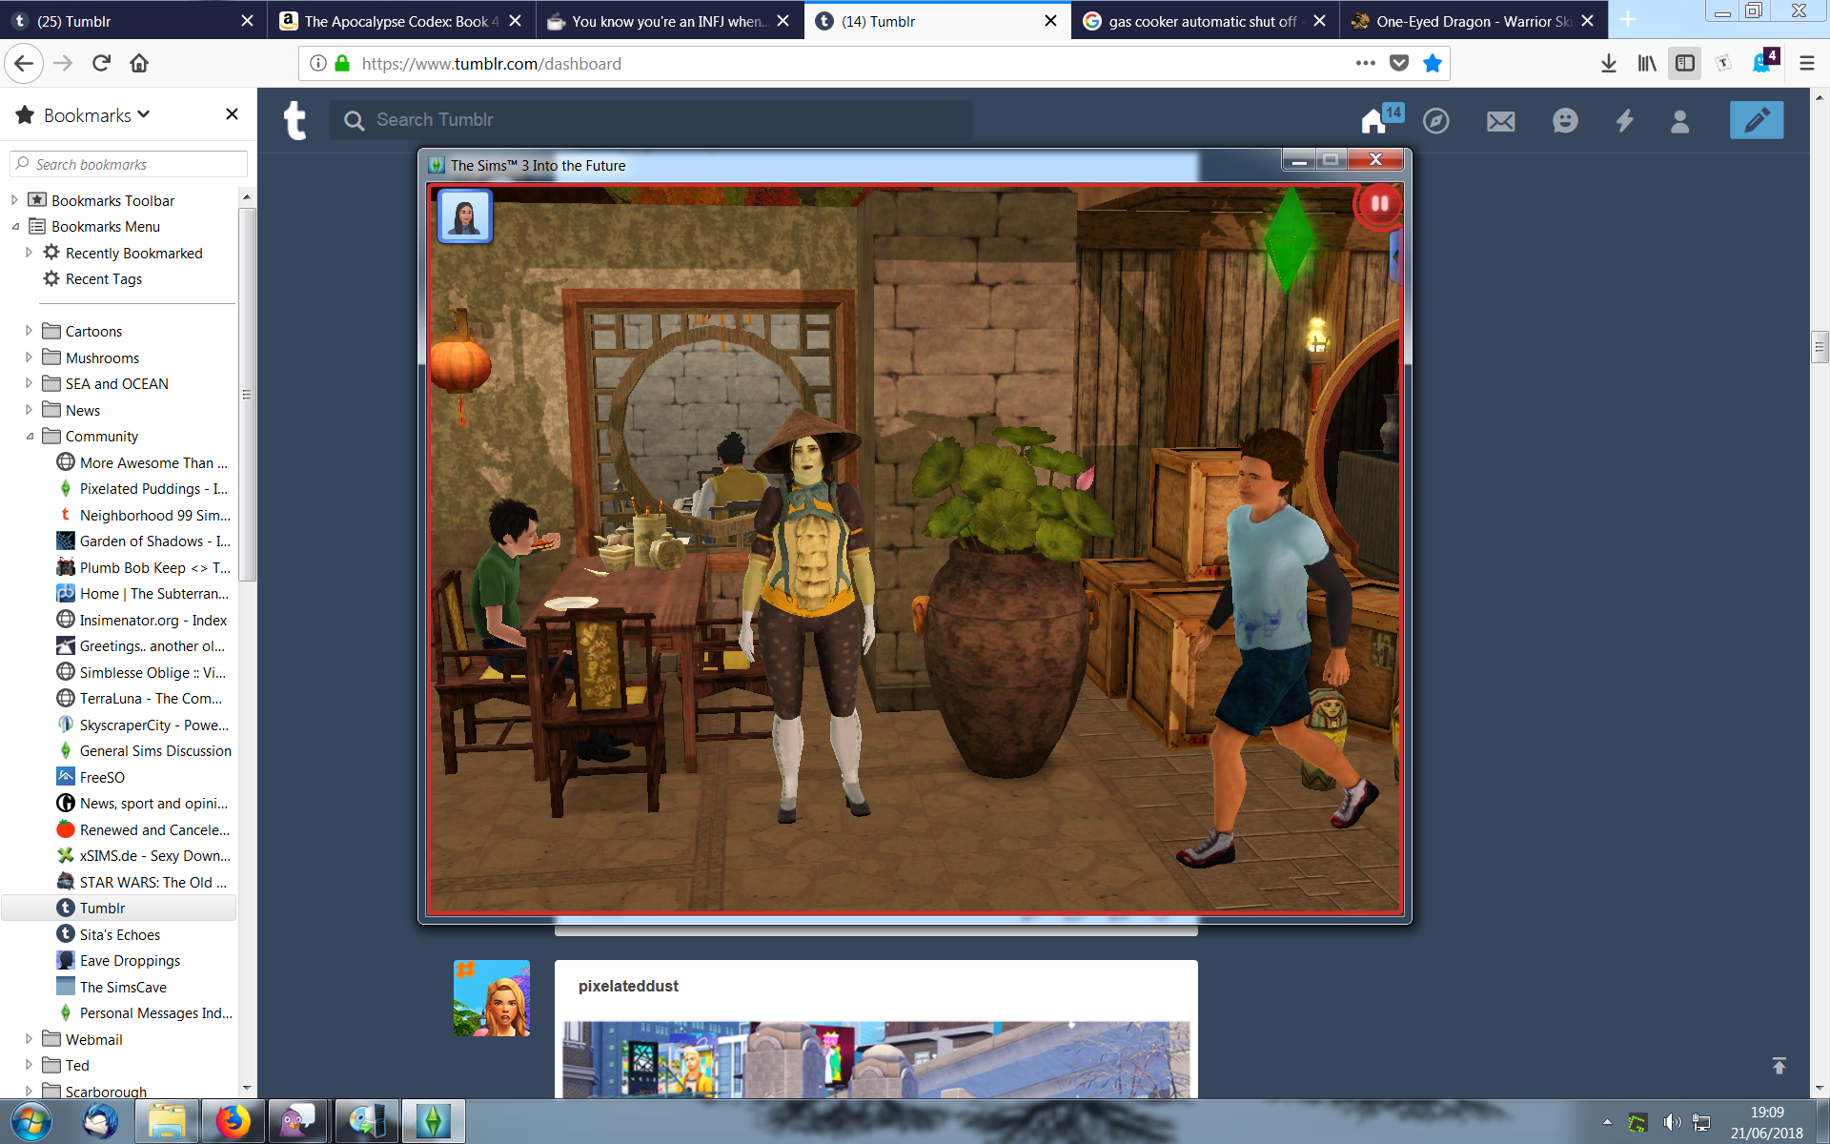Screen dimensions: 1830x1144
Task: Expand Bookmarks Toolbar tree node
Action: (x=14, y=200)
